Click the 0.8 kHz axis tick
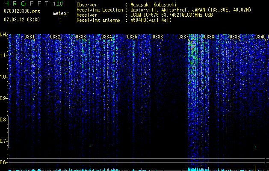269x171 pixels. tap(4, 120)
